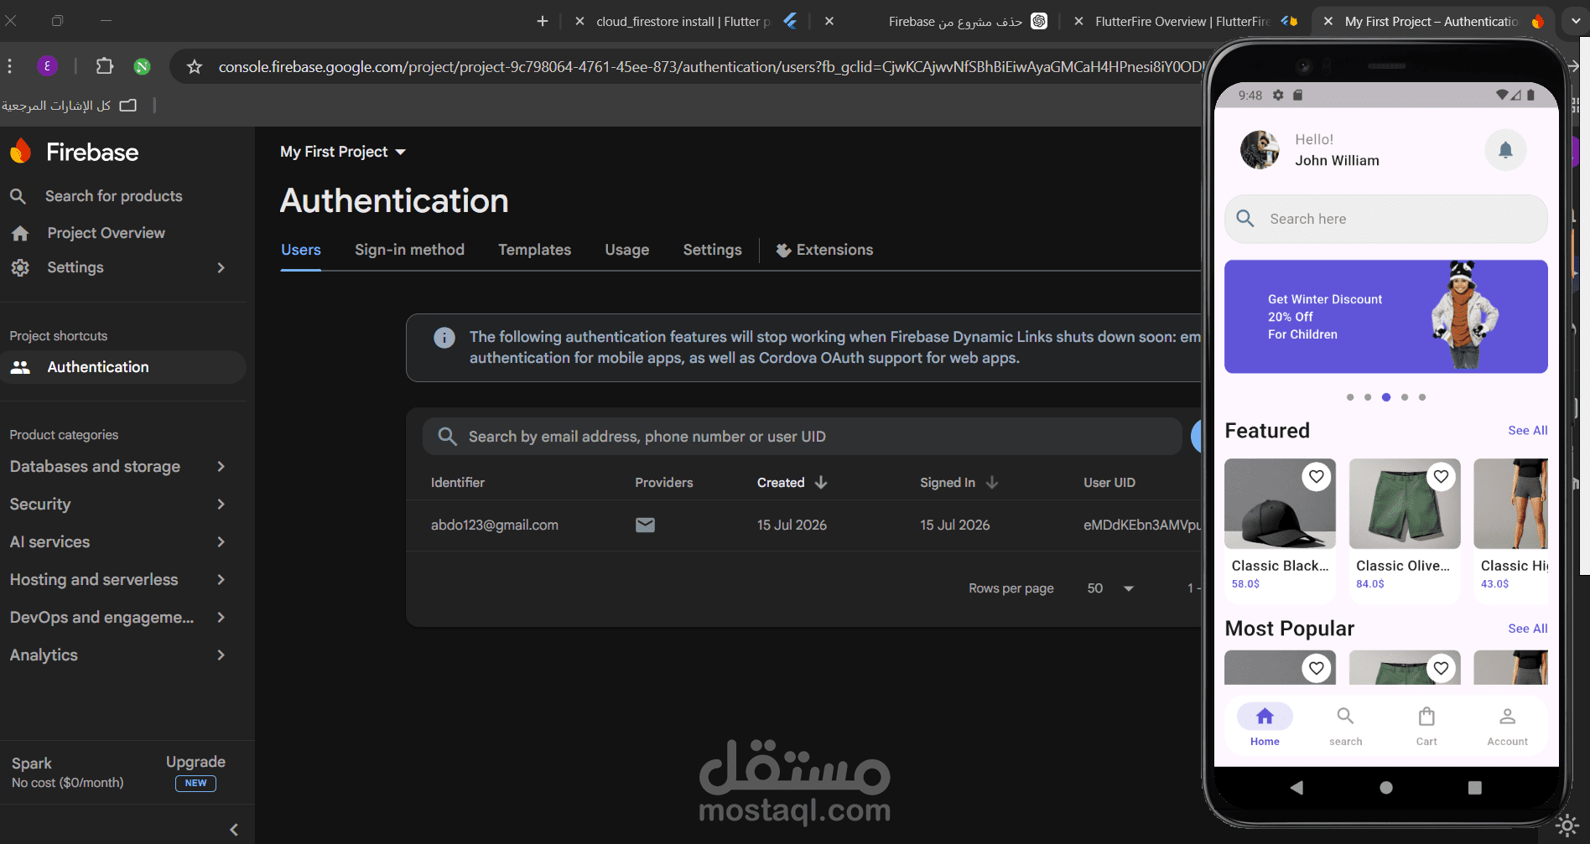Open the Rows per page dropdown
The width and height of the screenshot is (1590, 844).
click(1110, 588)
